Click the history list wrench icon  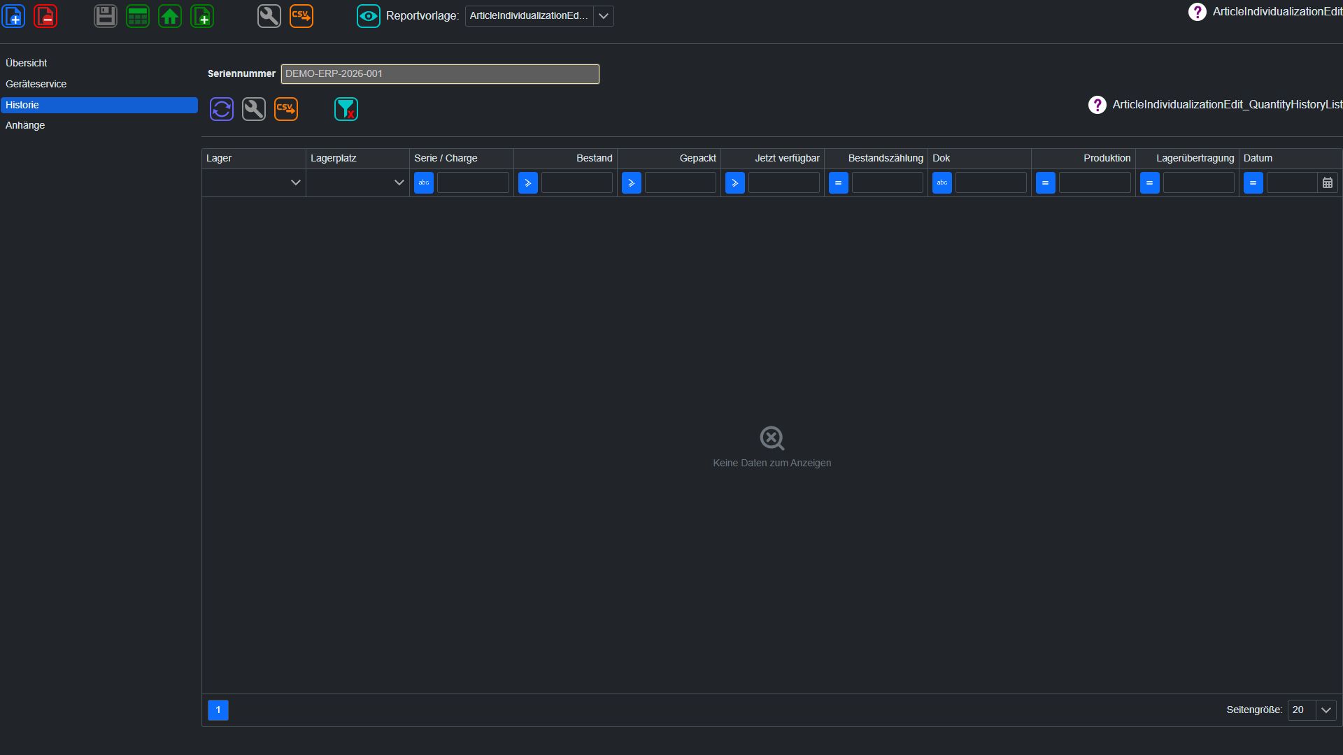tap(254, 109)
